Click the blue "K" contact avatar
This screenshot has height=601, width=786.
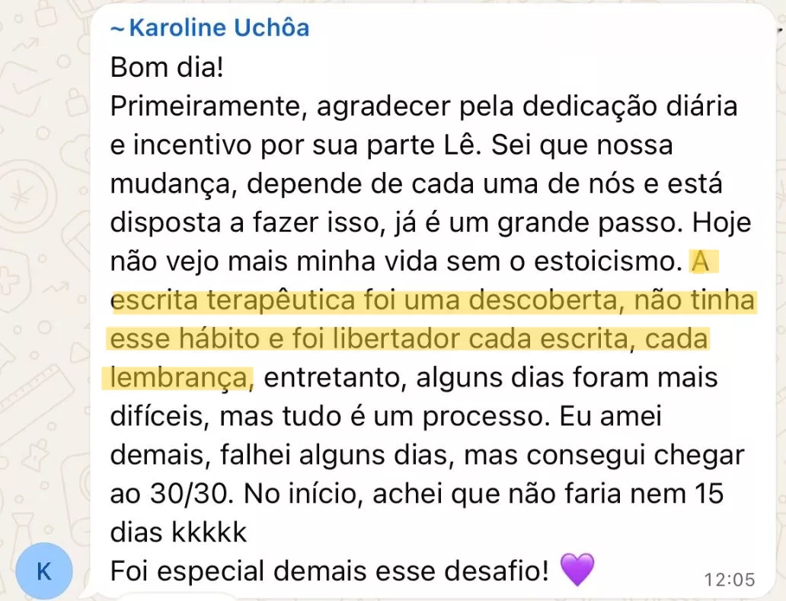coord(44,571)
